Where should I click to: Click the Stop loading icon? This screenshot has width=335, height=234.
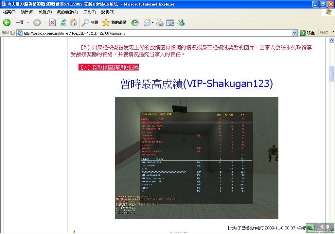click(52, 23)
